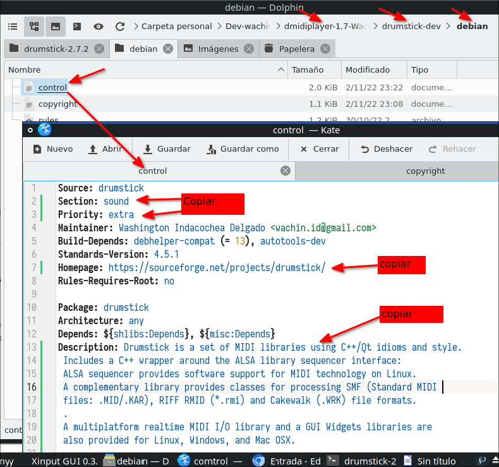Save file with Guardar

coord(167,149)
